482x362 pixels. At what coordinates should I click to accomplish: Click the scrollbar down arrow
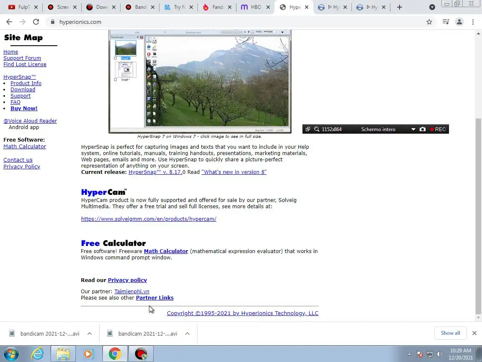(x=478, y=318)
